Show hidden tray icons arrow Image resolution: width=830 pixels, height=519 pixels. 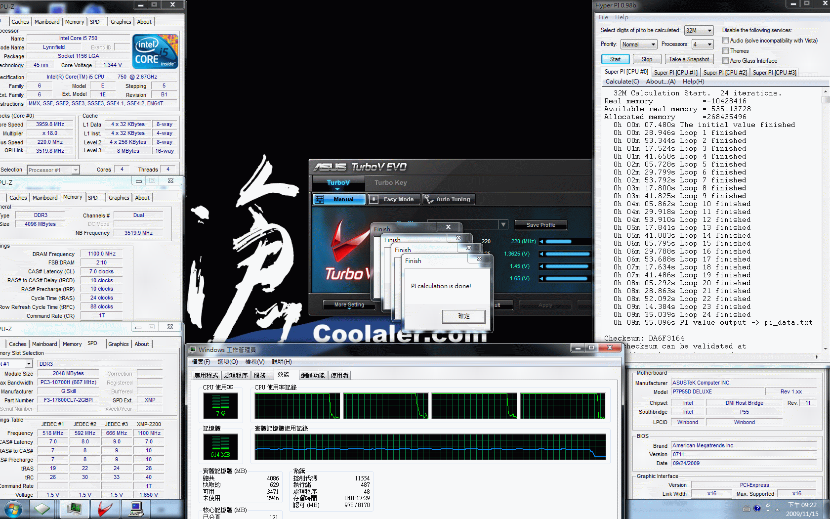tap(777, 509)
